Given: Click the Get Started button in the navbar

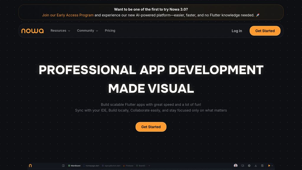Looking at the screenshot, I should tap(265, 31).
